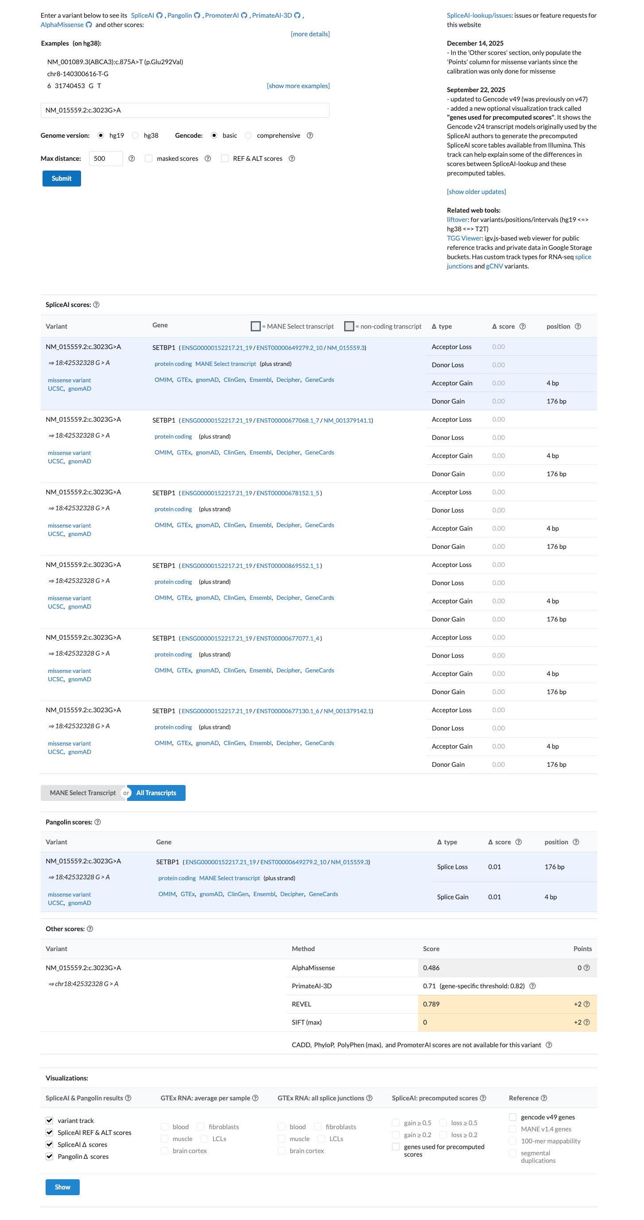The width and height of the screenshot is (644, 1220).
Task: Click help icon beside Max distance field
Action: 132,159
